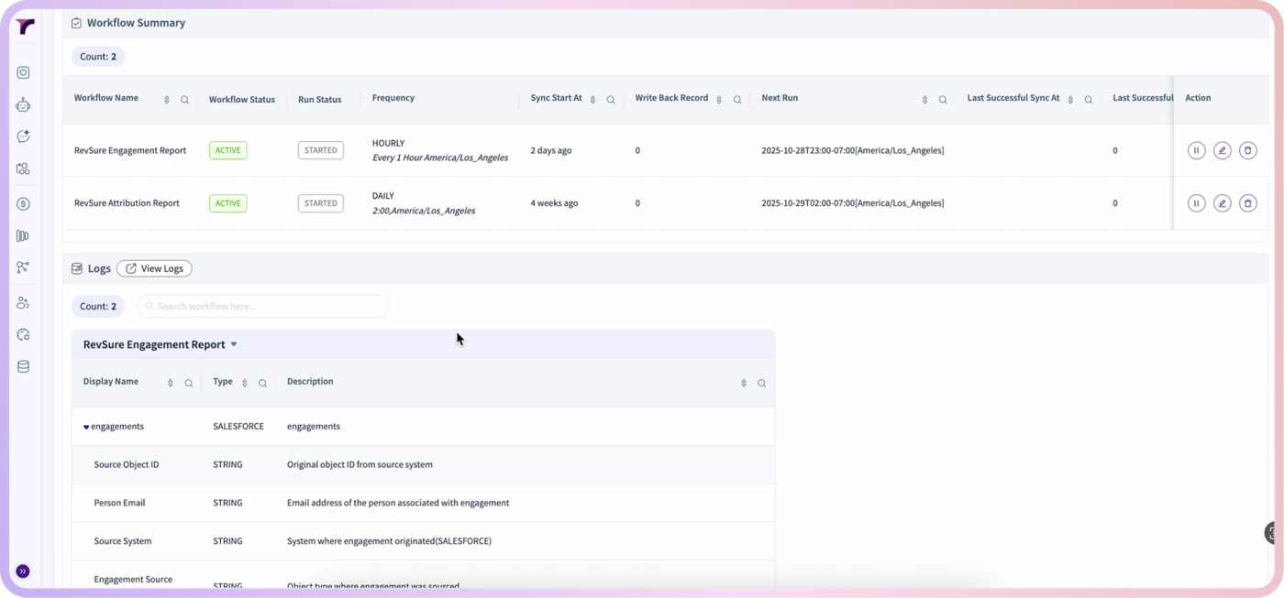
Task: Sort by Next Run column
Action: tap(924, 100)
